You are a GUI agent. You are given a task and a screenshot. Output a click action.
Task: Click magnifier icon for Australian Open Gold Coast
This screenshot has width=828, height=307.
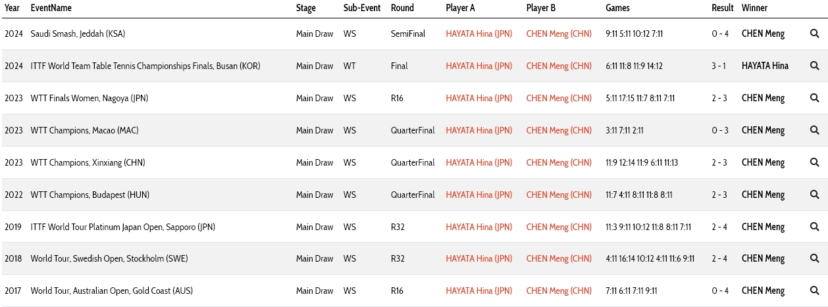click(814, 291)
